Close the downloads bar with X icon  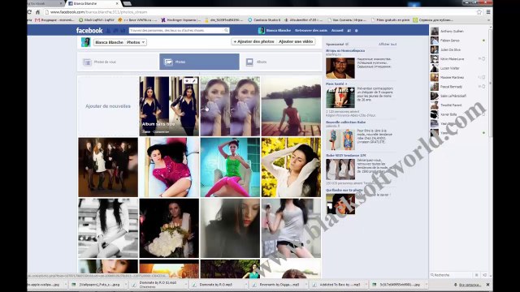pyautogui.click(x=487, y=285)
